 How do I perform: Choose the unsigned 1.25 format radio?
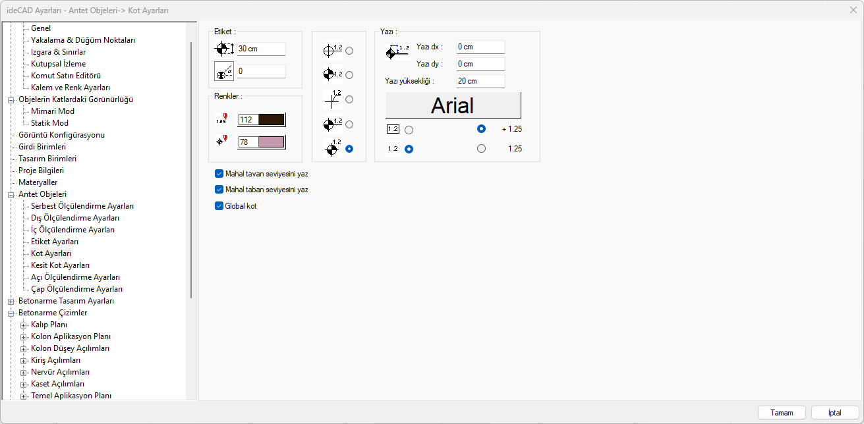click(481, 149)
